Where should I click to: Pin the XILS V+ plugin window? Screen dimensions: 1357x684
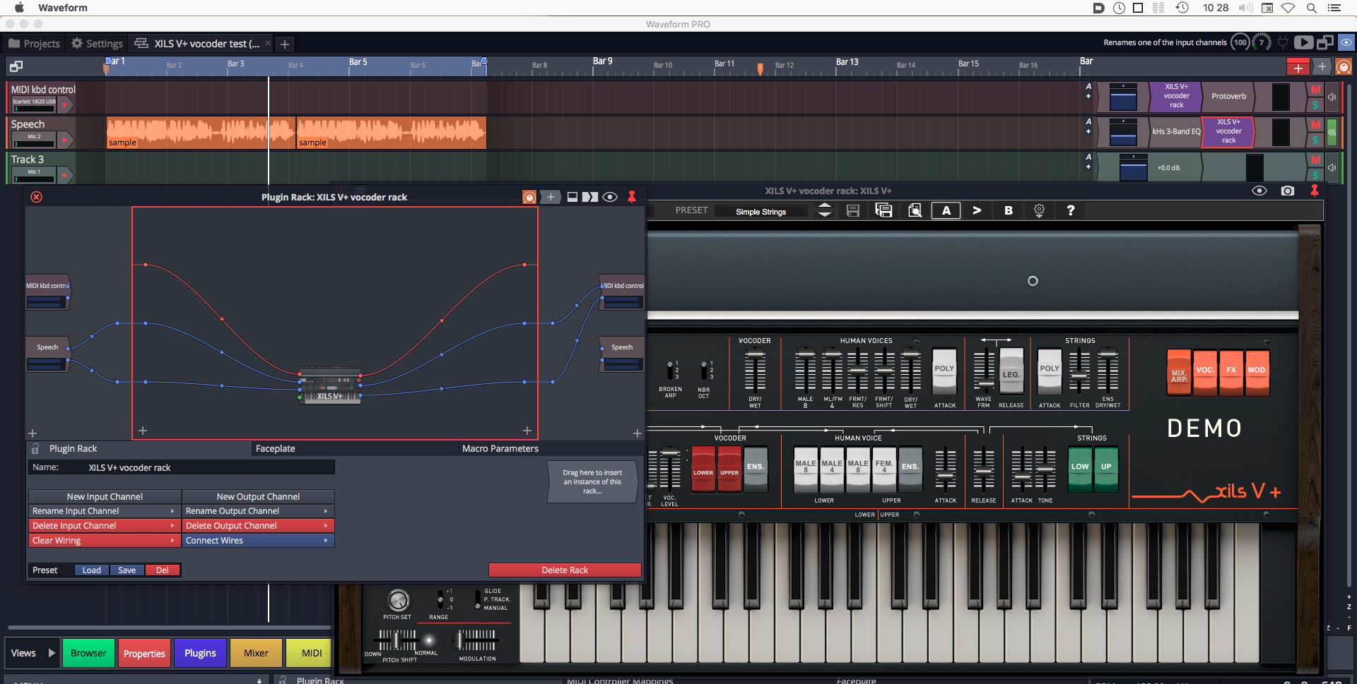coord(1315,191)
